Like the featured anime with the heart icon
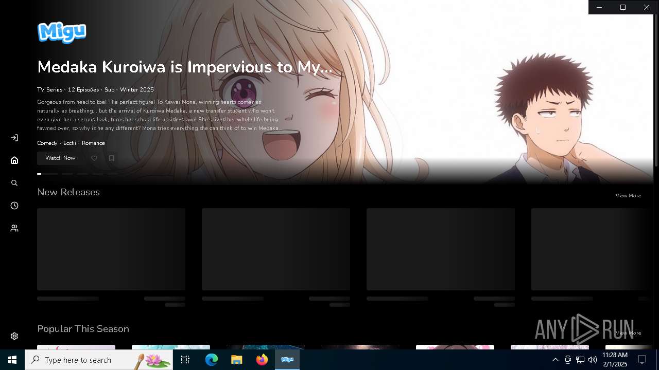This screenshot has height=370, width=659. (x=94, y=158)
